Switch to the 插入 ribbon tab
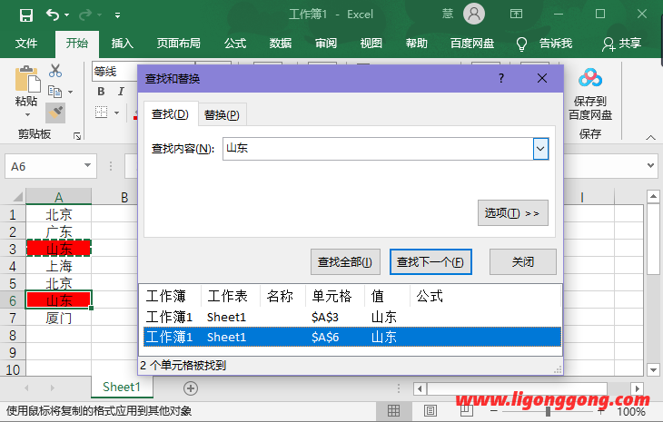Viewport: 663px width, 422px height. coord(123,43)
